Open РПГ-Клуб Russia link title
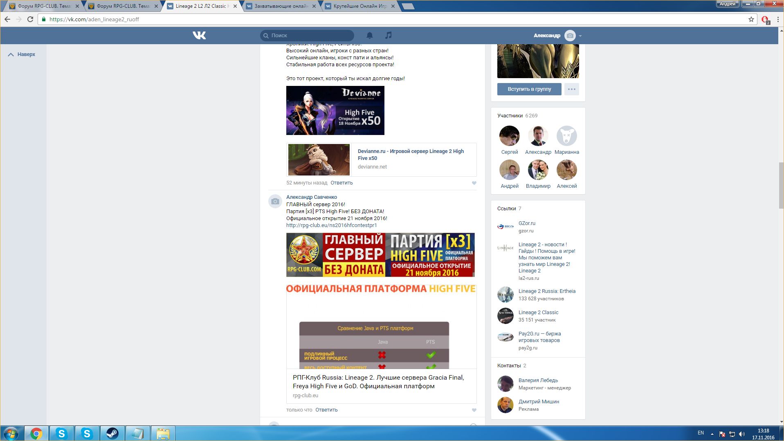This screenshot has height=441, width=784. (378, 382)
